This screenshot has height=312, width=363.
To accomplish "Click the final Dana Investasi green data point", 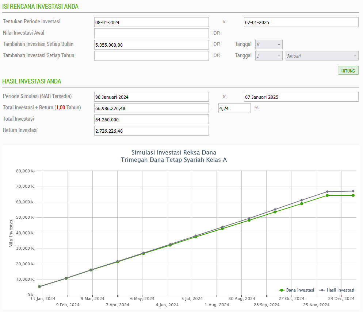I will click(353, 195).
